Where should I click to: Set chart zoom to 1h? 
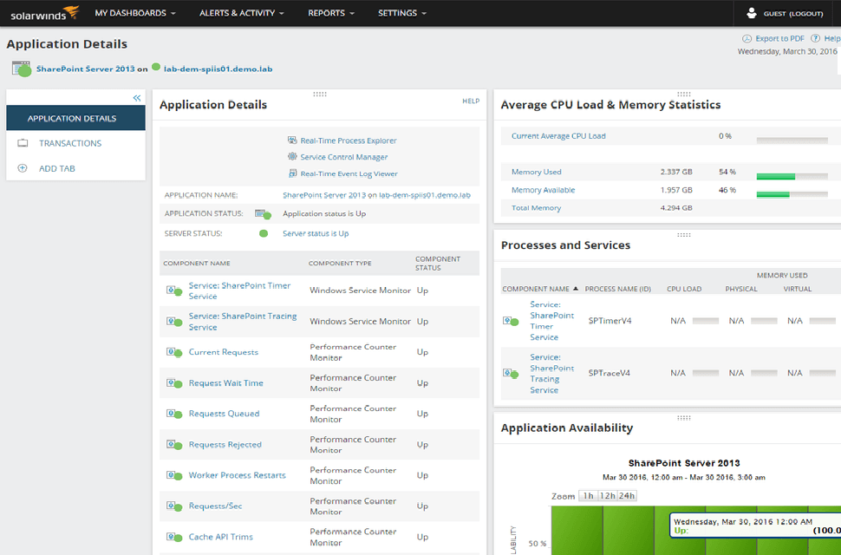[588, 496]
